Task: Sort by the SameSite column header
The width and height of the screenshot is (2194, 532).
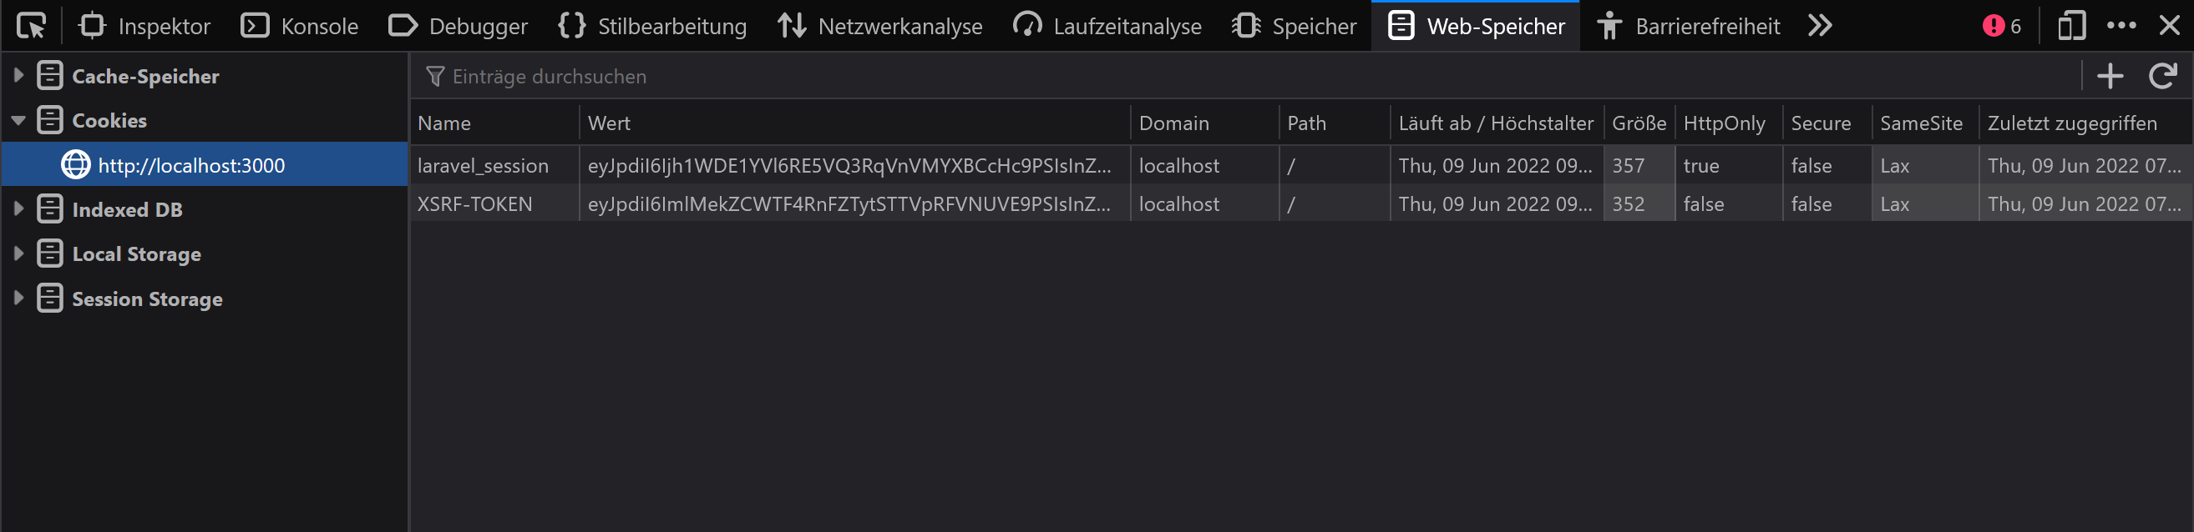Action: pyautogui.click(x=1925, y=123)
